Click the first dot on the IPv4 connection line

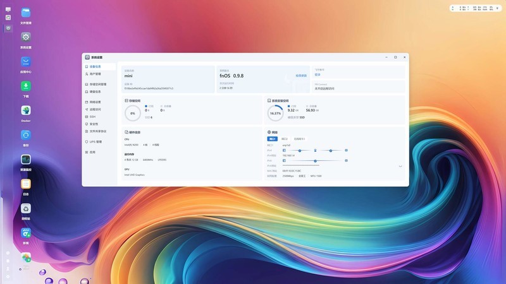coord(299,151)
